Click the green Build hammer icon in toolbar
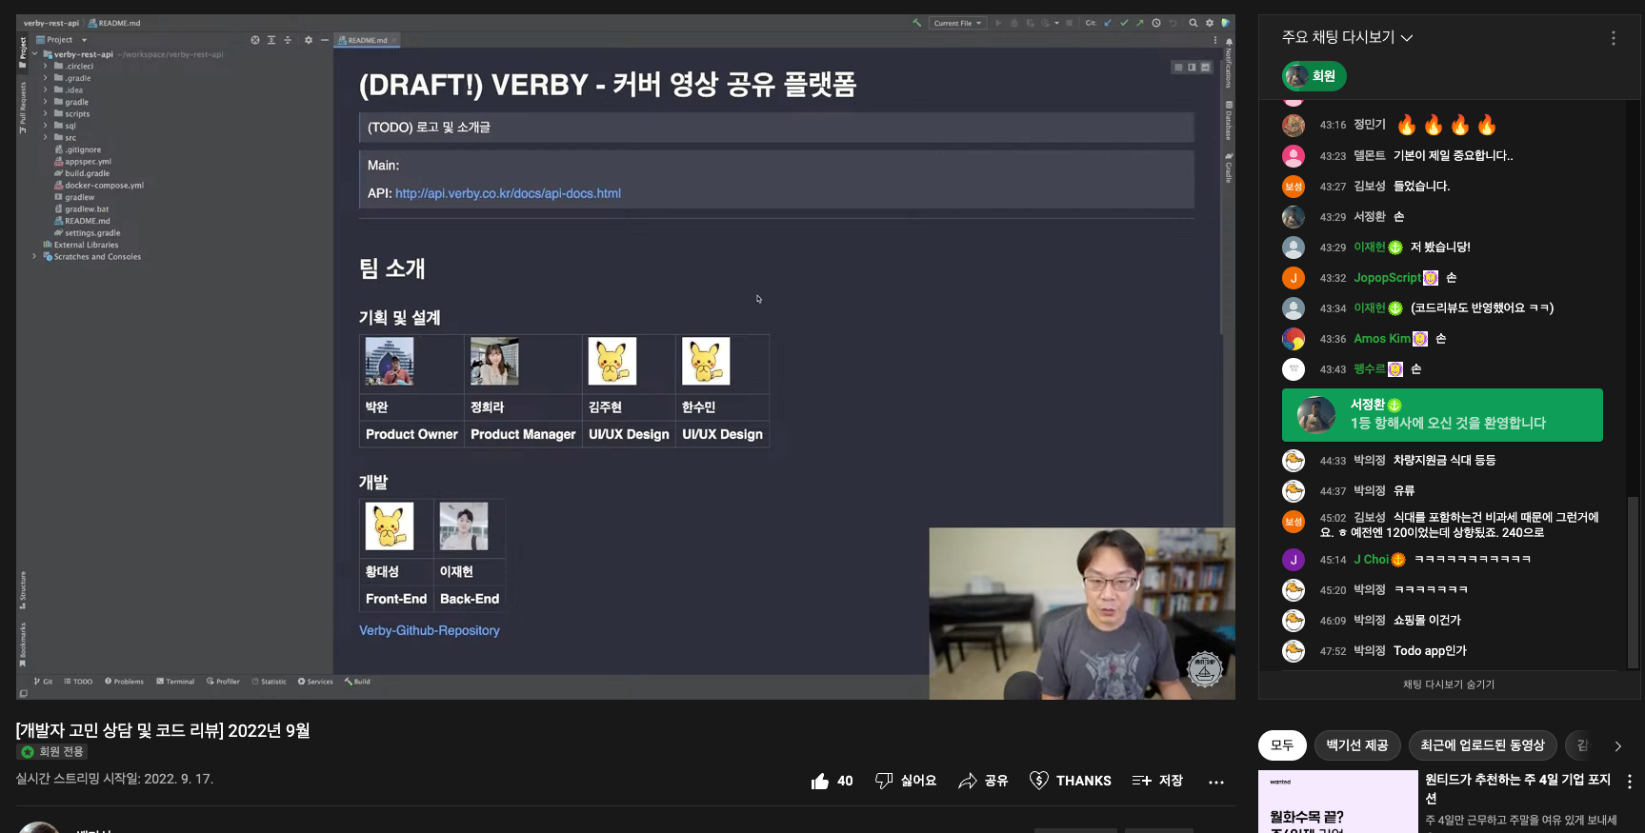This screenshot has height=833, width=1645. (x=916, y=23)
